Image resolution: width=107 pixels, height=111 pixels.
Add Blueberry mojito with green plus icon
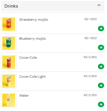pyautogui.click(x=101, y=48)
